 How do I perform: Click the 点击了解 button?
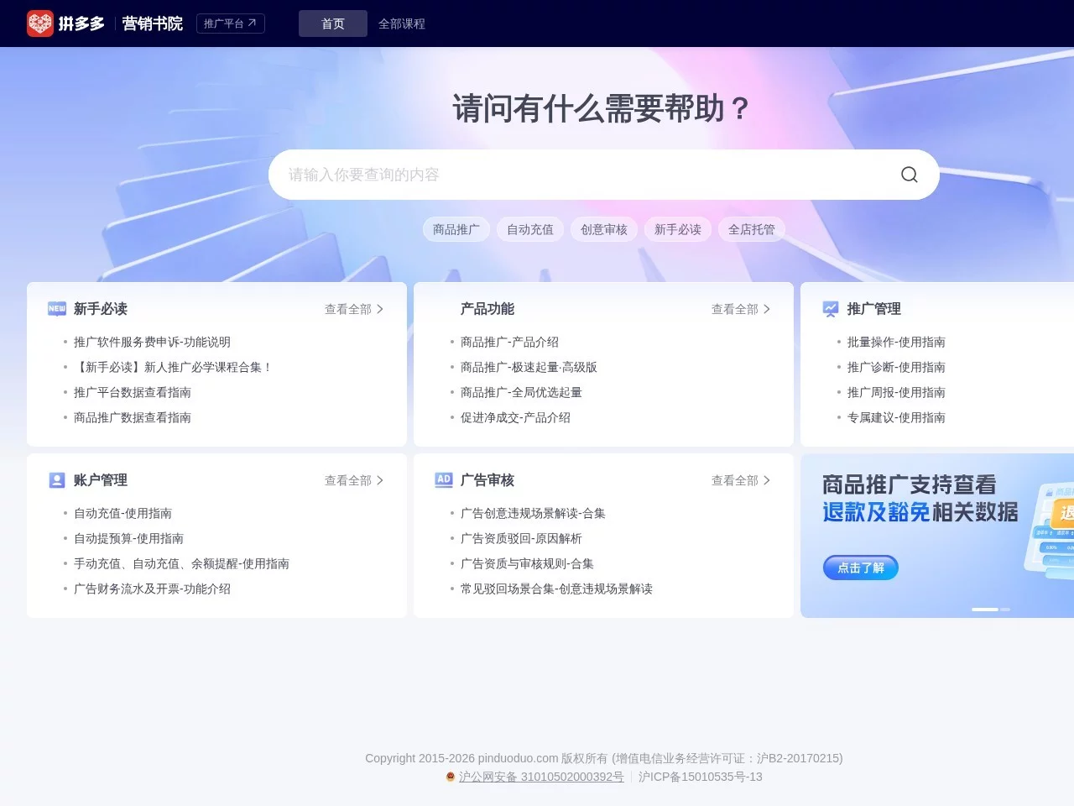(x=860, y=567)
